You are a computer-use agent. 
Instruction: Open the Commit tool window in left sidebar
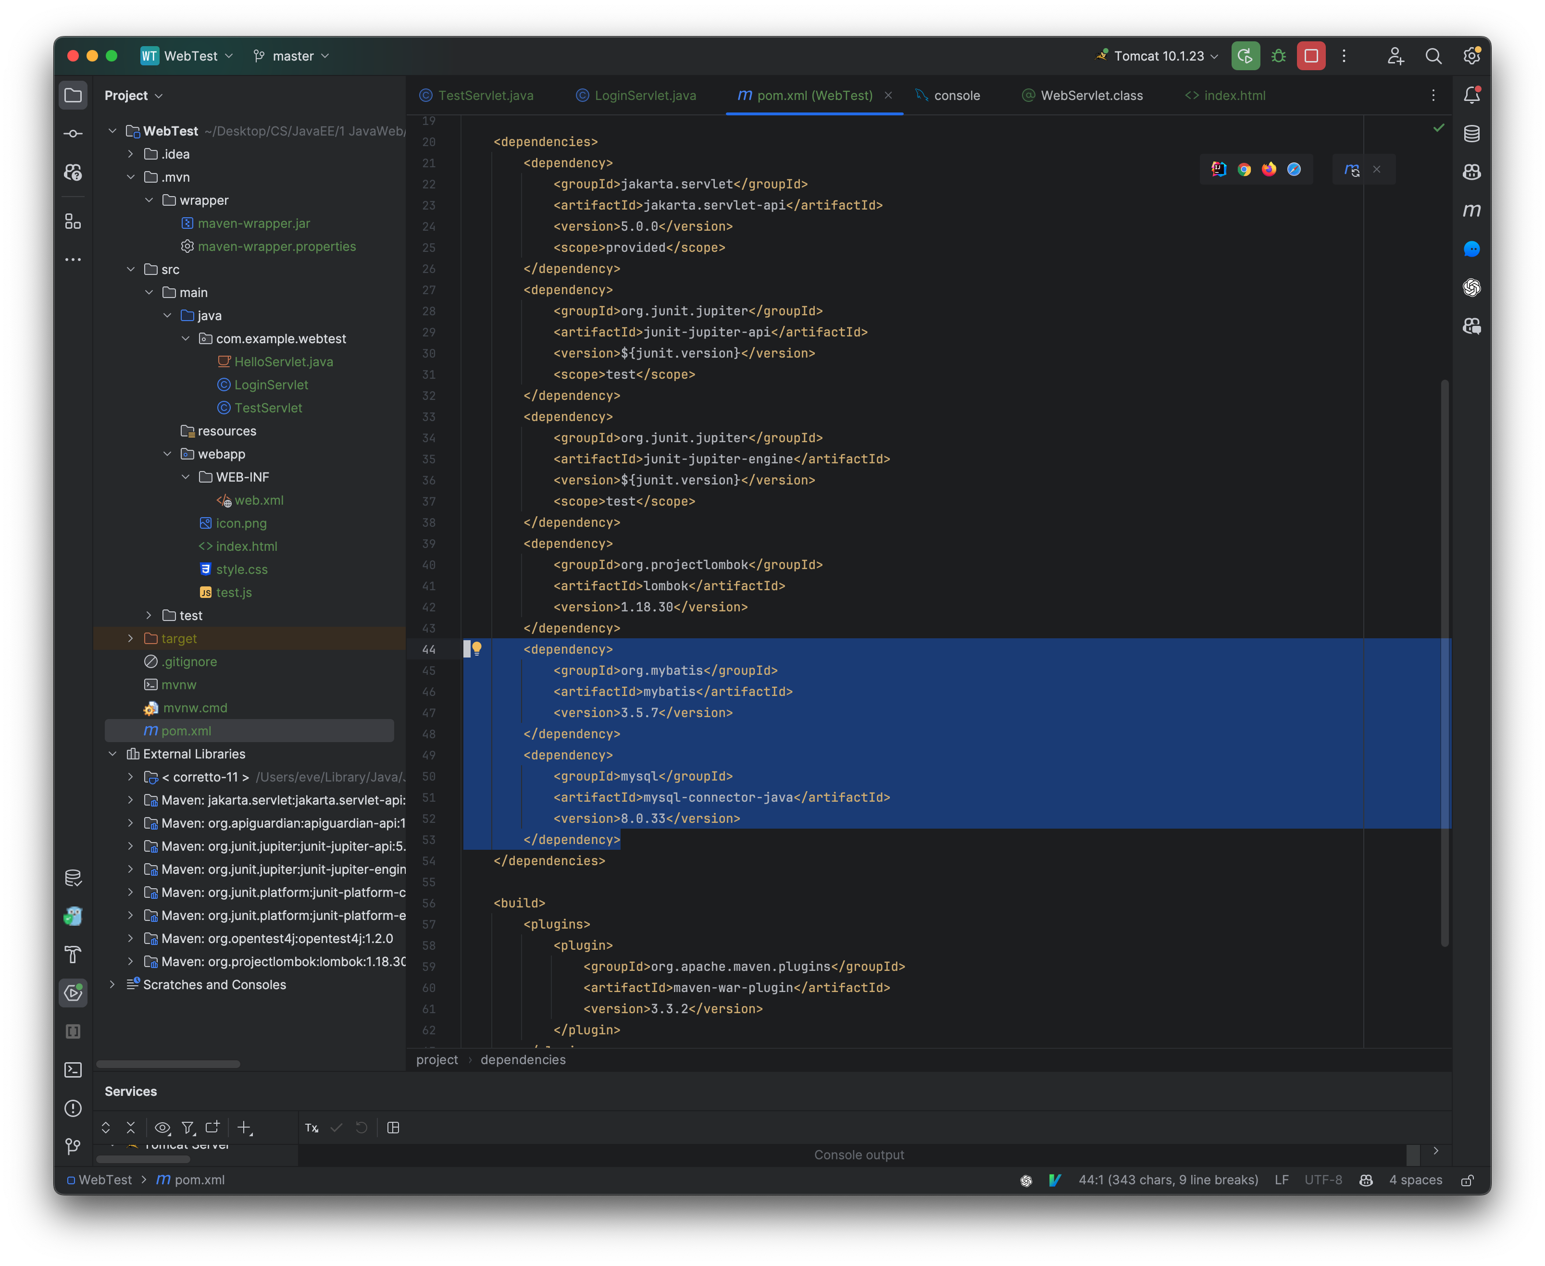[x=73, y=133]
